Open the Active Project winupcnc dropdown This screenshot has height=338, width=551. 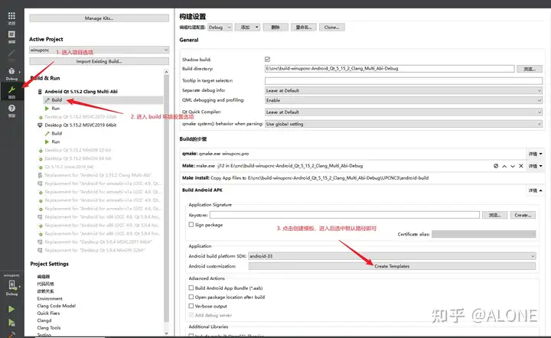[99, 50]
